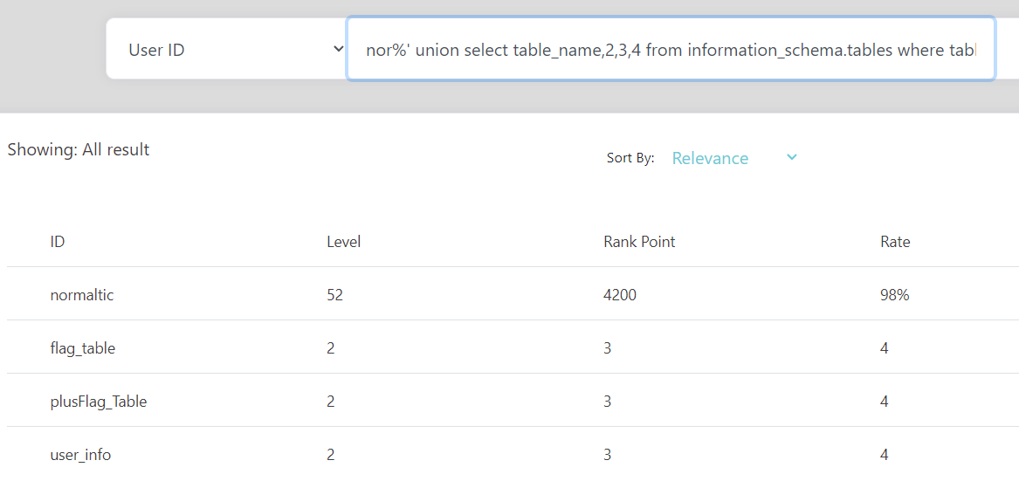Click Rank Point 3 in flag_table row
Viewport: 1019px width, 481px height.
608,348
